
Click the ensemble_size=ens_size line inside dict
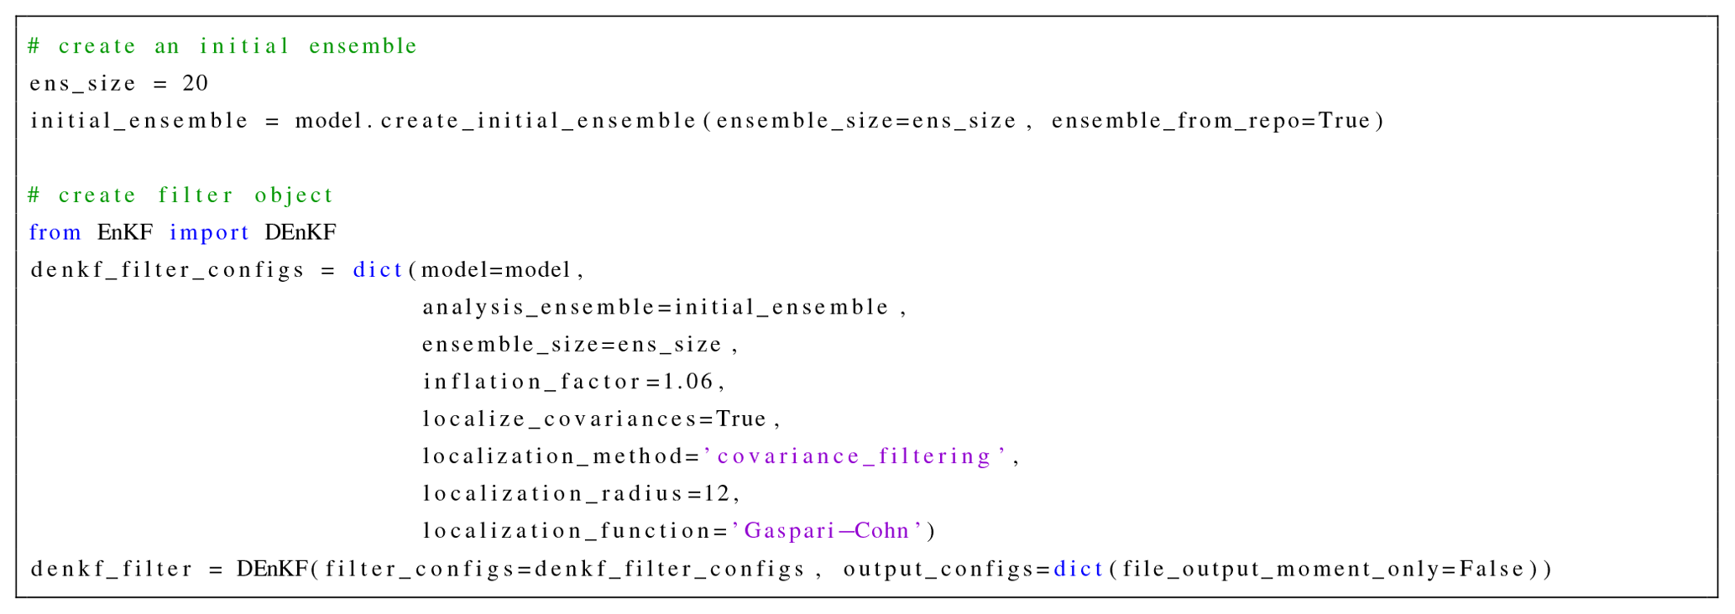[572, 345]
